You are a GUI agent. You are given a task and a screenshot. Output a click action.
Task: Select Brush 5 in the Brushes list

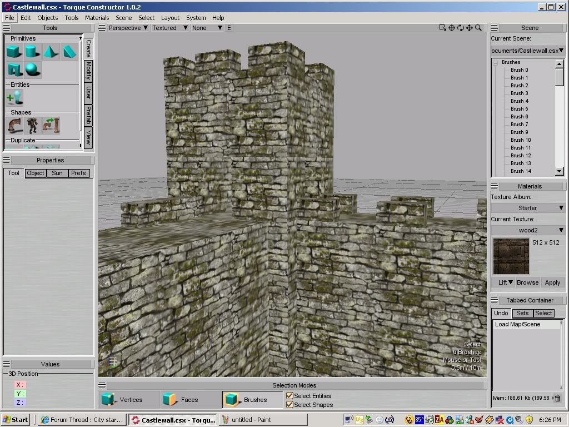coord(519,108)
